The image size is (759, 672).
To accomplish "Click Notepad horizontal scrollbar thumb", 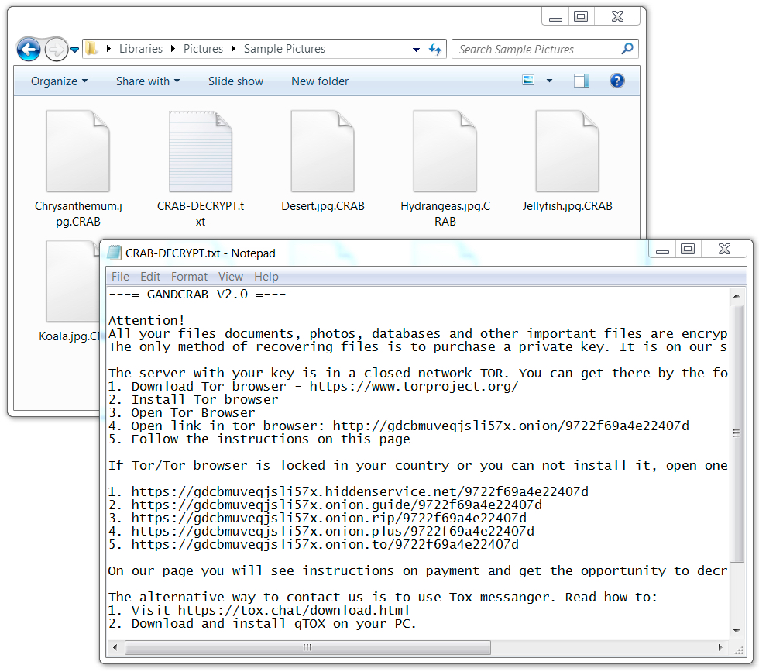I will coord(308,648).
